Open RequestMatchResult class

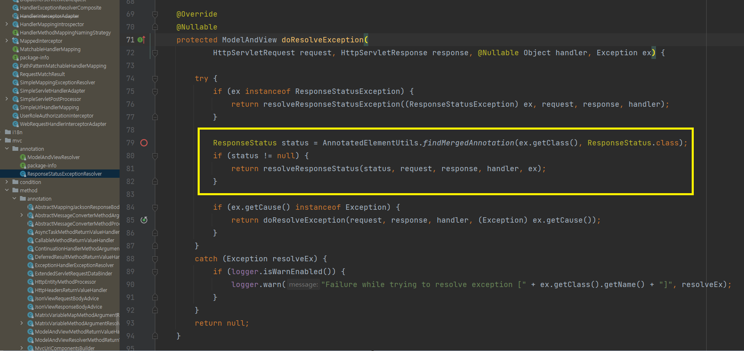click(42, 74)
